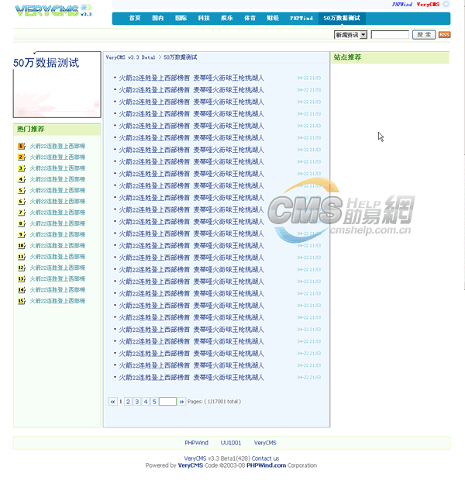Image resolution: width=465 pixels, height=491 pixels.
Task: Jump to last page with » arrow
Action: tap(182, 402)
